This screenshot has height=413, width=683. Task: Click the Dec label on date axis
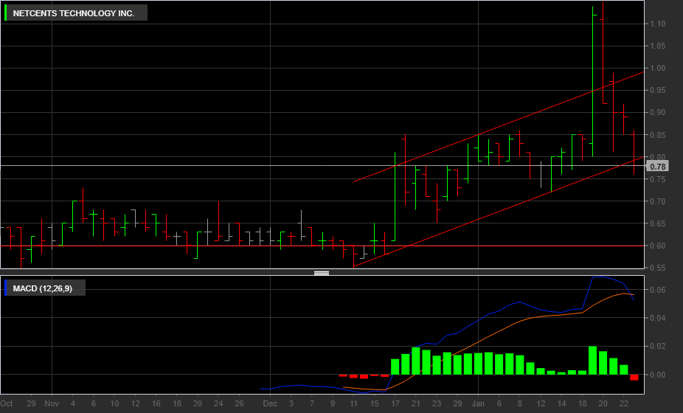(x=270, y=404)
